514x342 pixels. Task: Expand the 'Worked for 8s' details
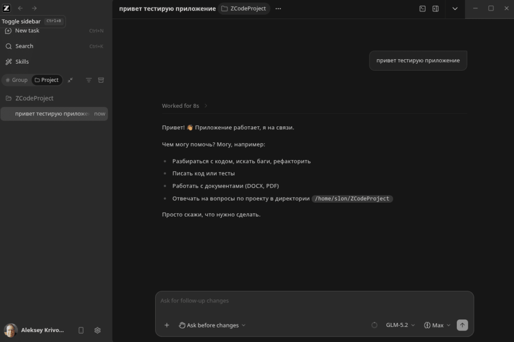point(185,106)
